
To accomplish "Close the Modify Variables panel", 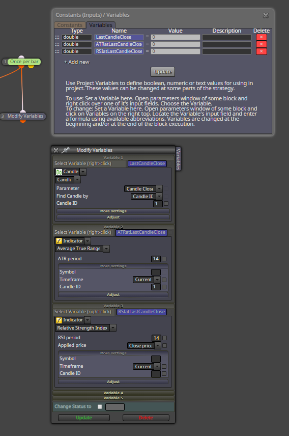I will 56,150.
